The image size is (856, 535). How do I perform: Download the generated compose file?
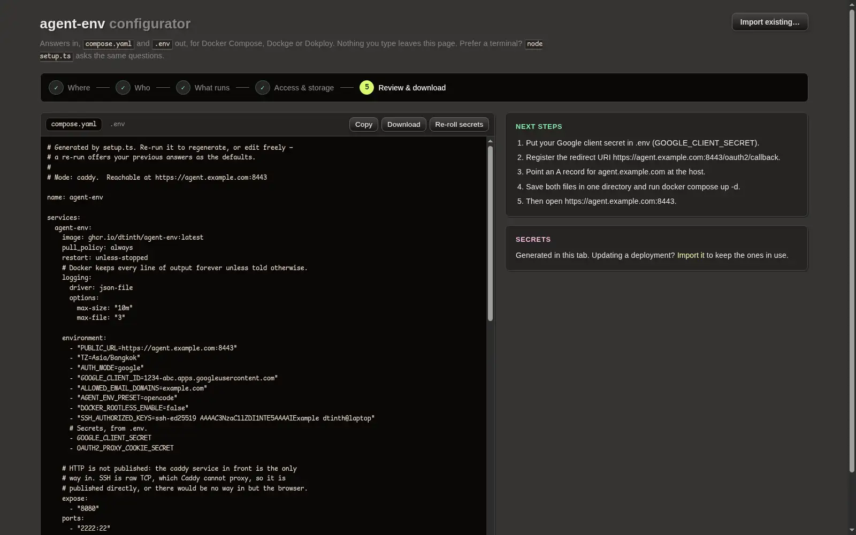(x=404, y=124)
